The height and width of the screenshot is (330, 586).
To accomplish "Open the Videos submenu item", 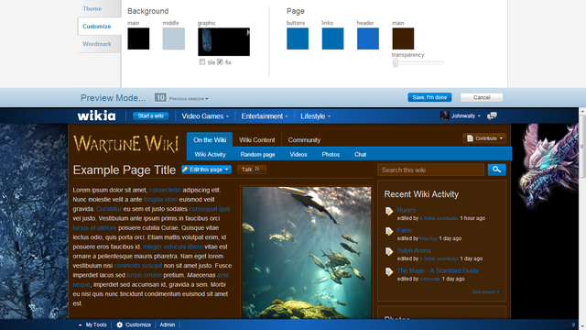I will pos(298,154).
